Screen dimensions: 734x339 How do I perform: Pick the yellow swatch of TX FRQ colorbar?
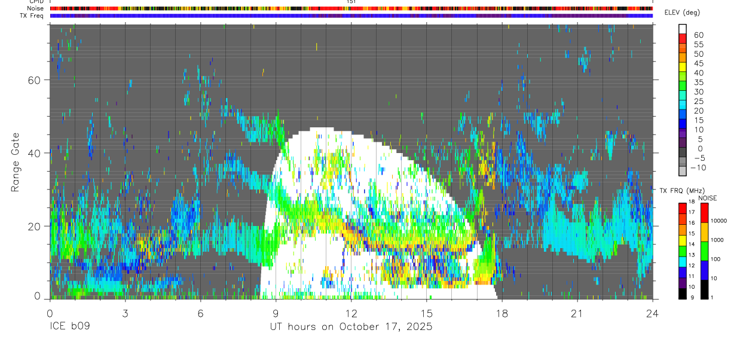tap(682, 240)
